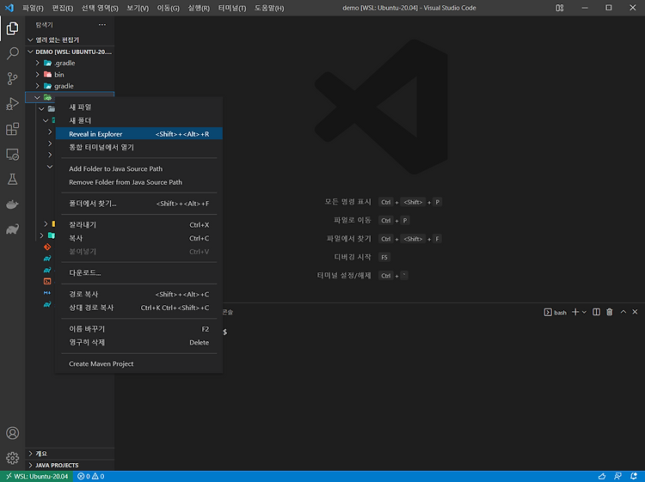Click the blue markdown file icon in tree

[x=47, y=293]
